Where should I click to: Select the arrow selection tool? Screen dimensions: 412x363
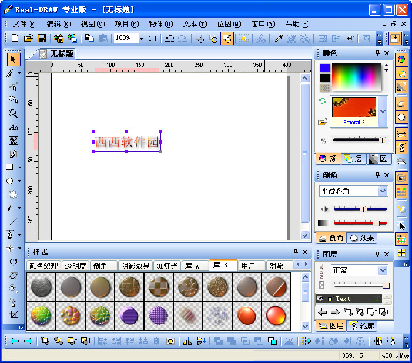pyautogui.click(x=14, y=59)
